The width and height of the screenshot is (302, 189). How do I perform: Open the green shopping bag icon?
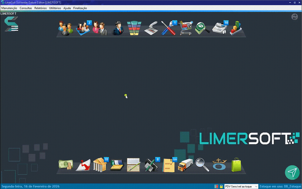pos(236,165)
